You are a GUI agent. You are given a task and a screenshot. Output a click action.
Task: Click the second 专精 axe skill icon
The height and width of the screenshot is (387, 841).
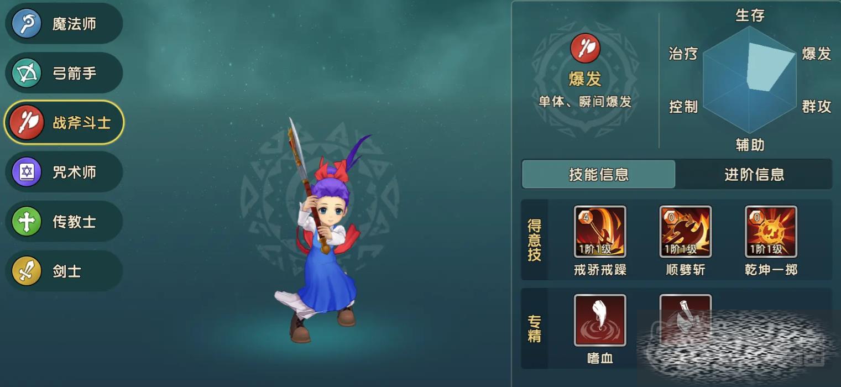click(x=686, y=320)
